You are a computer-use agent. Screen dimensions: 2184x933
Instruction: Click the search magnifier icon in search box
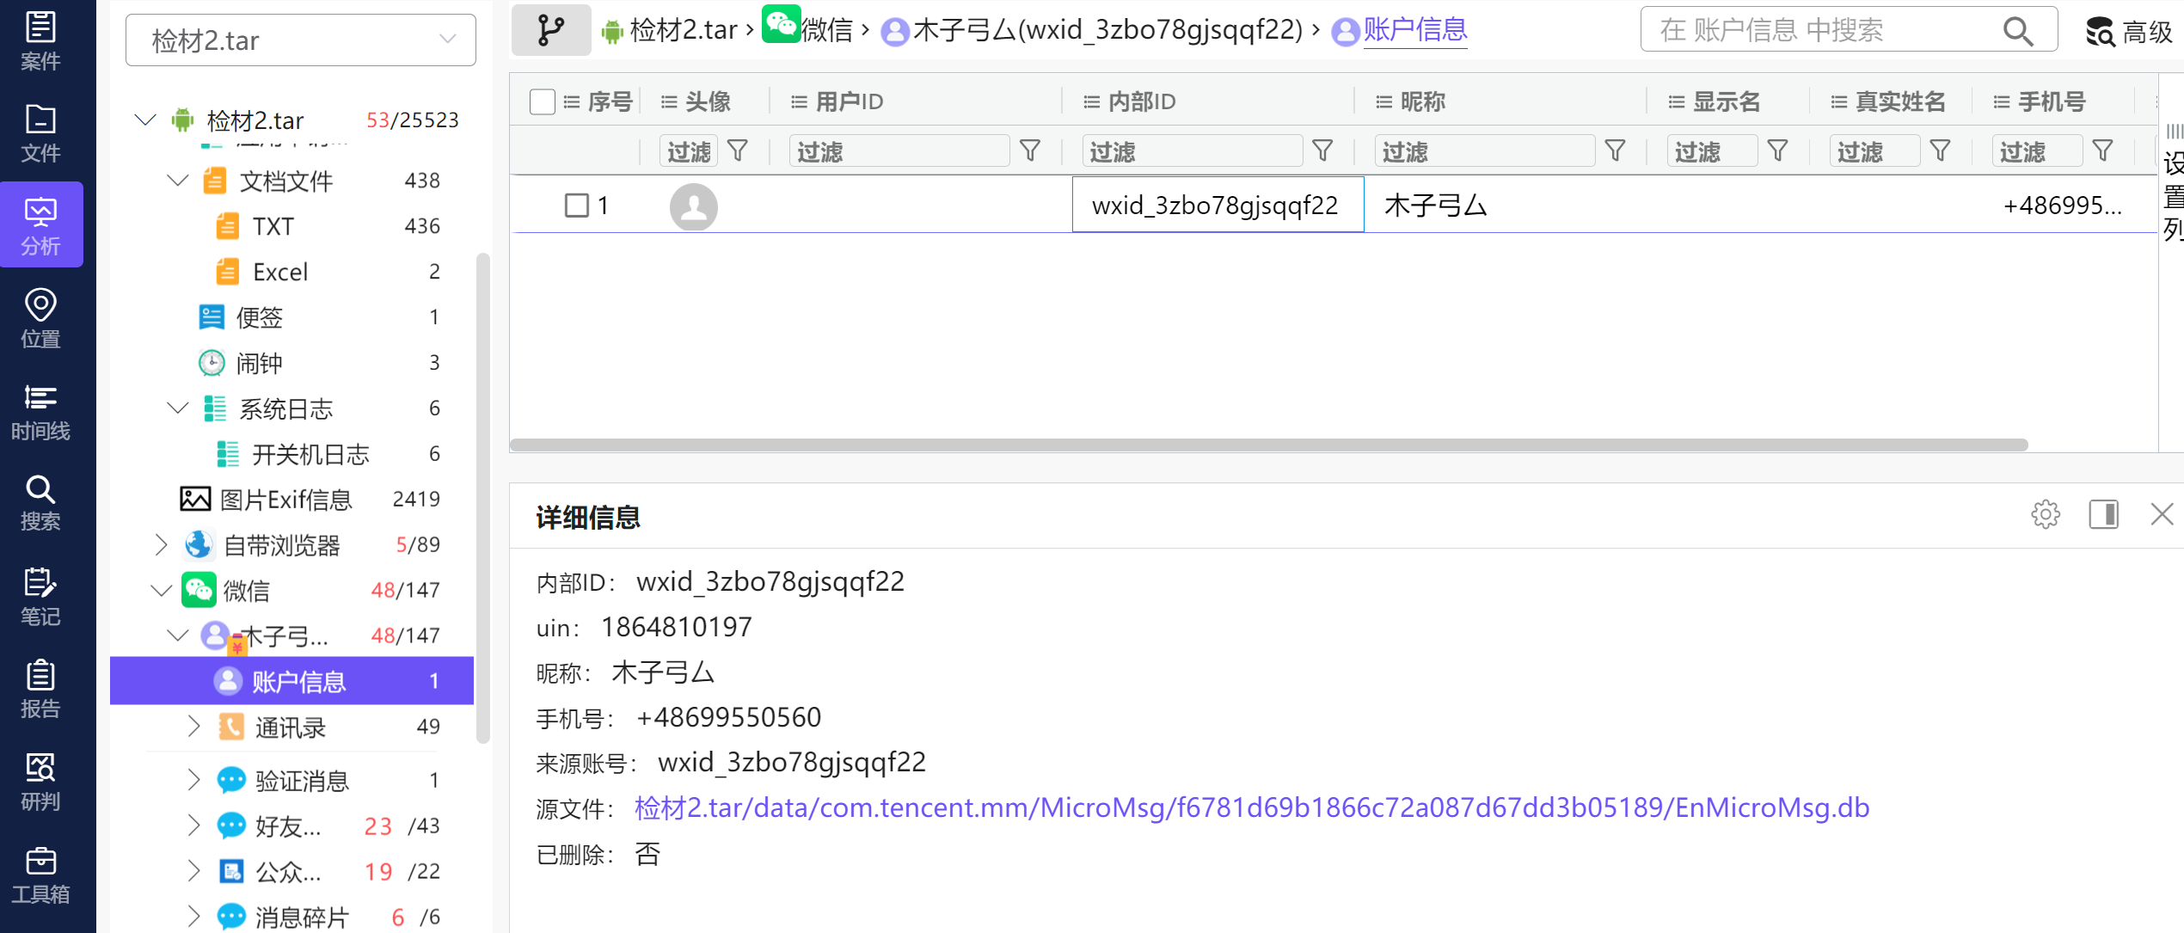click(x=2017, y=32)
